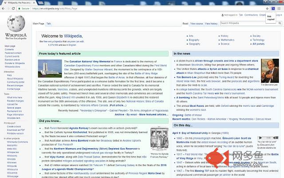Open Battle of Mosul ongoing link
This screenshot has width=284, height=178.
tap(193, 115)
